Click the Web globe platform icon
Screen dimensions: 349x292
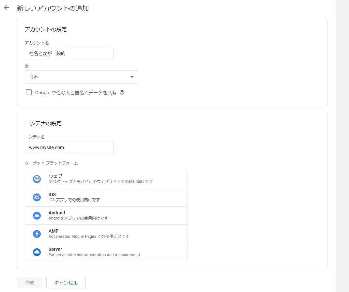37,179
